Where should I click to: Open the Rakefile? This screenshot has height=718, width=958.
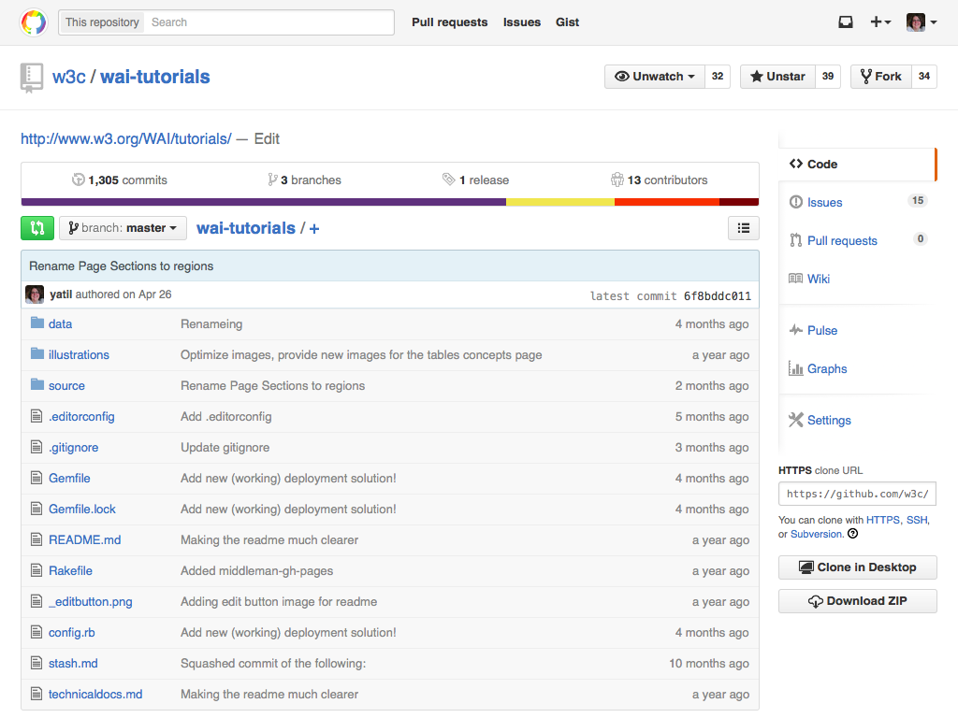[70, 571]
